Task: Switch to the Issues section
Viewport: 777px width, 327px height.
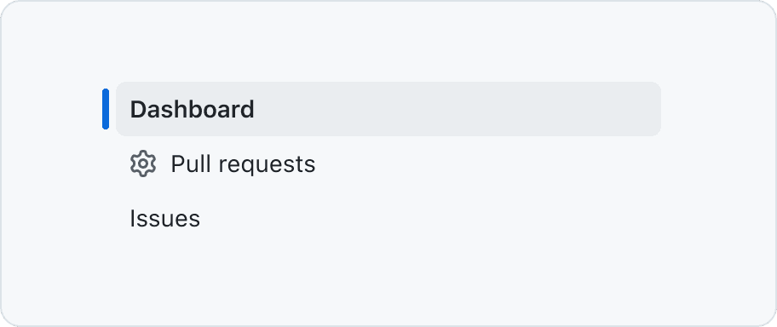Action: pyautogui.click(x=388, y=218)
